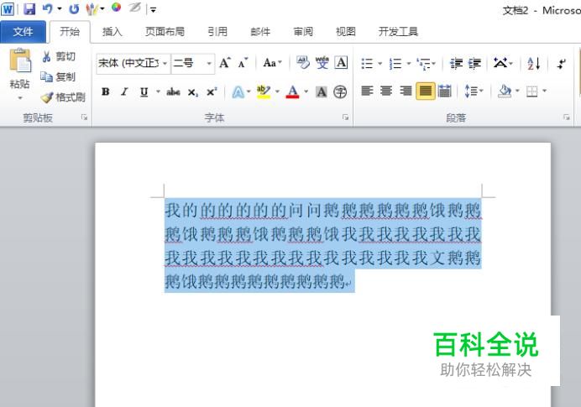
Task: Open the font size dropdown 二号
Action: click(209, 63)
